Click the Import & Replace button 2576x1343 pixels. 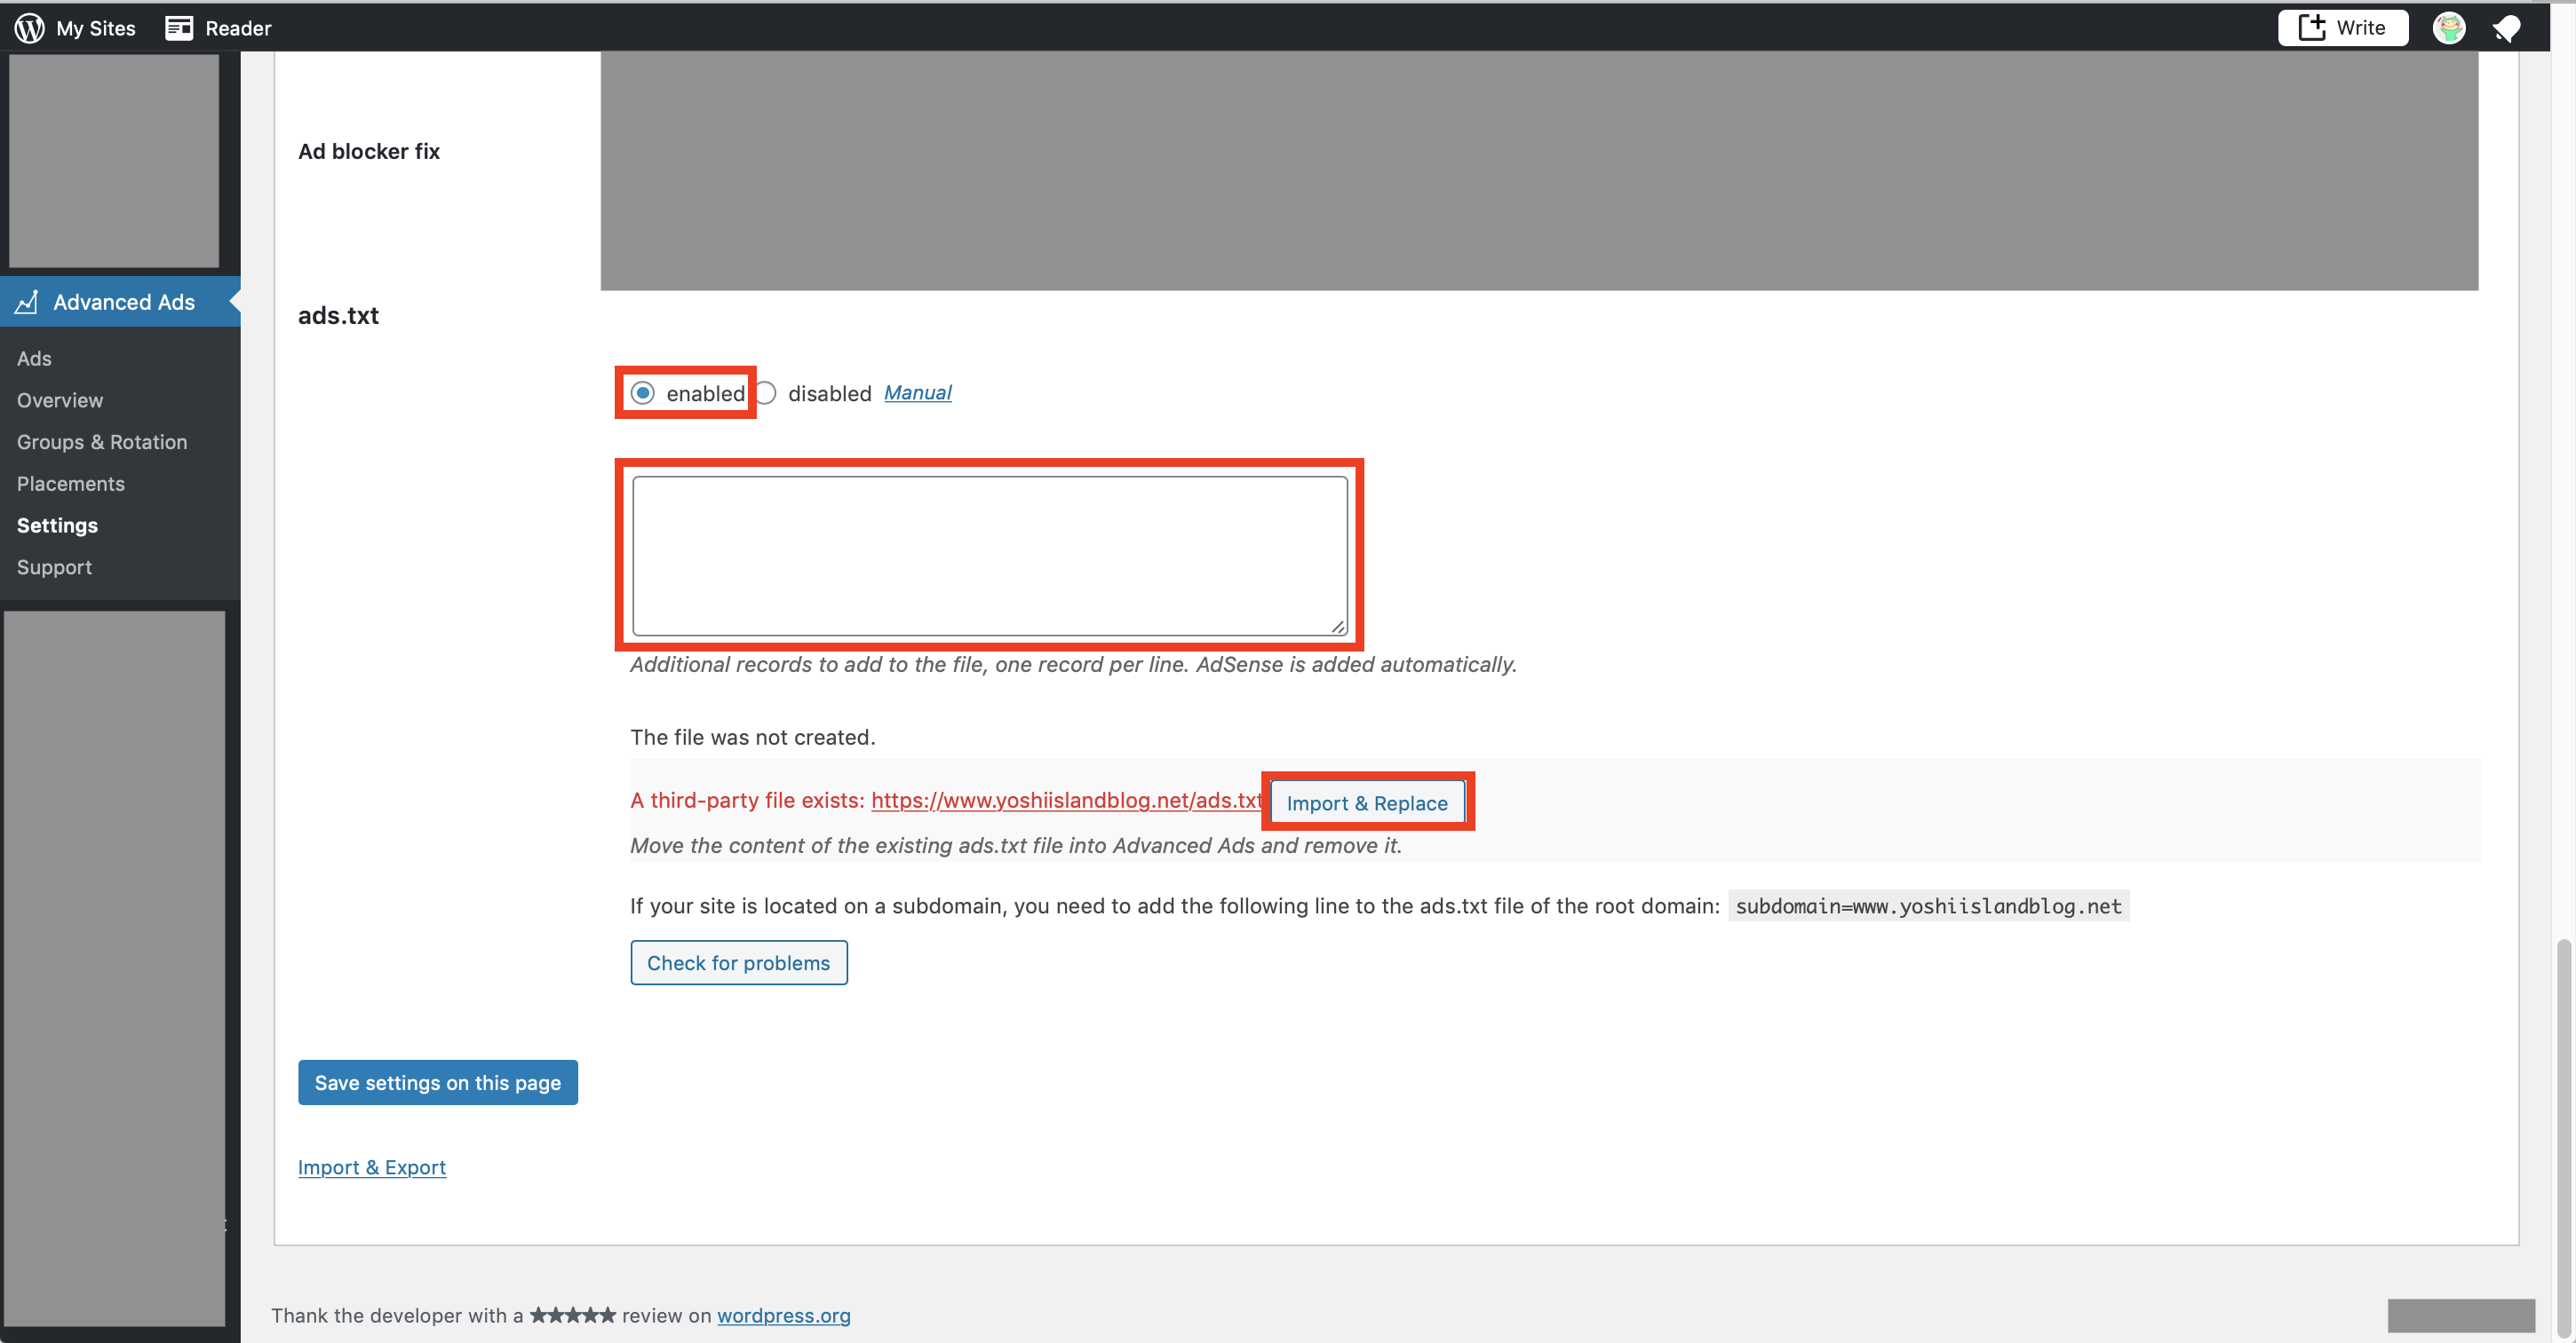tap(1367, 803)
